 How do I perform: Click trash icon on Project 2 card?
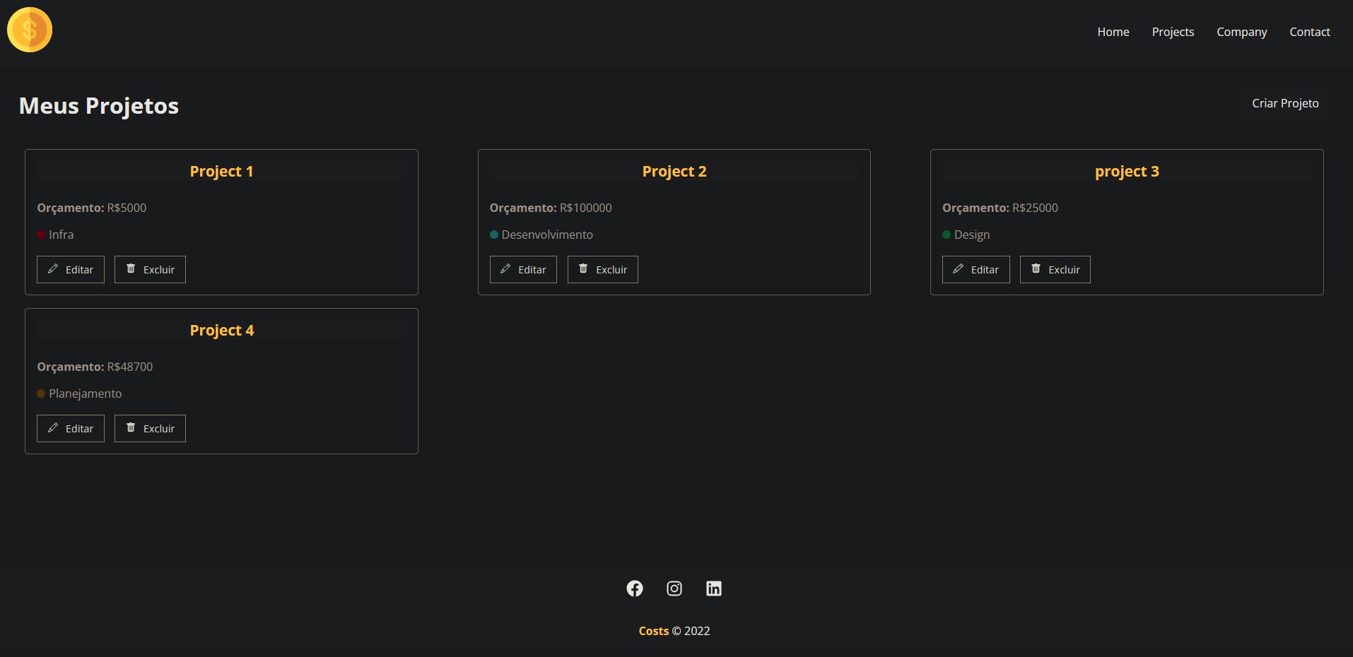[x=583, y=268]
